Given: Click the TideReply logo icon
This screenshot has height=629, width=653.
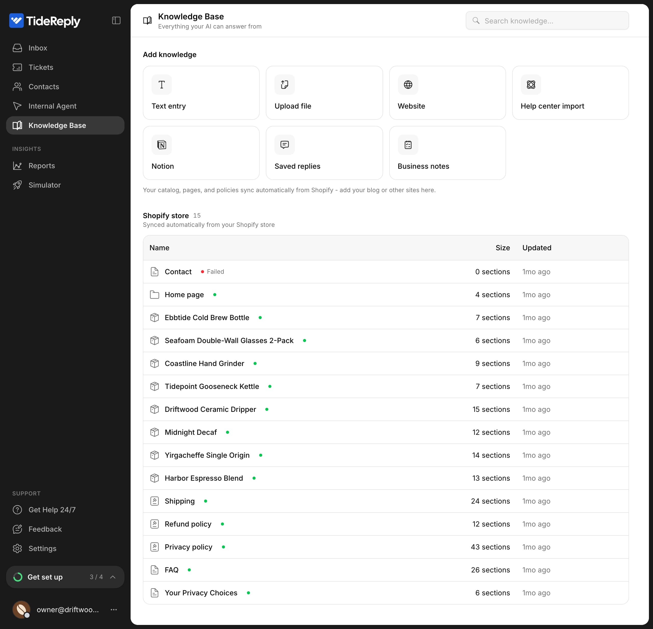Looking at the screenshot, I should coord(16,21).
